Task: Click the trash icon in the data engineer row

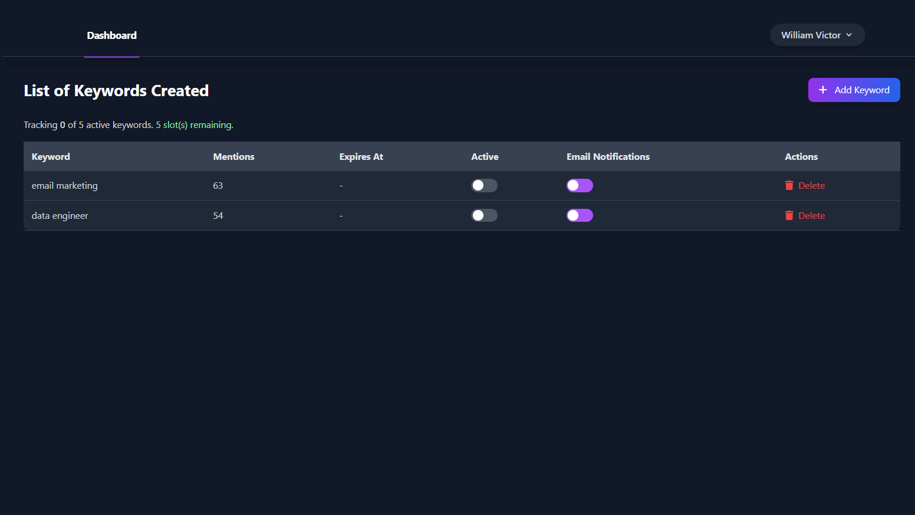Action: (789, 215)
